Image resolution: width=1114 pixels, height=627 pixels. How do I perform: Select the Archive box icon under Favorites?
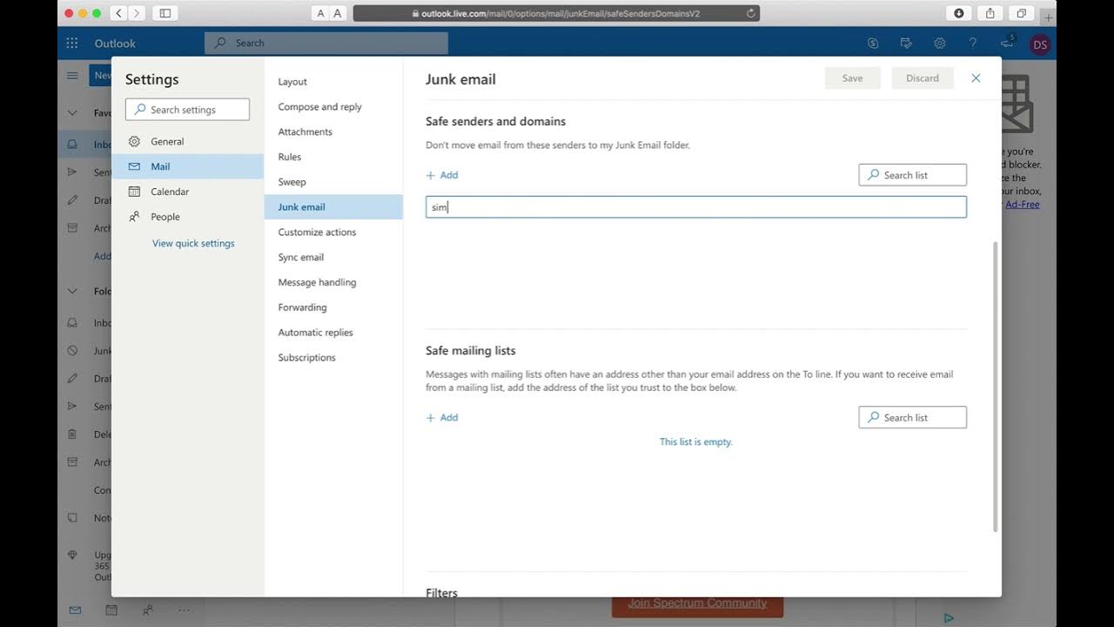(73, 228)
